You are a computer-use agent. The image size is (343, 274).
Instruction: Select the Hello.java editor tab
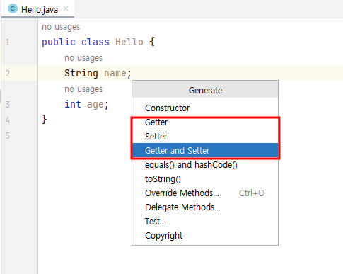[x=37, y=9]
